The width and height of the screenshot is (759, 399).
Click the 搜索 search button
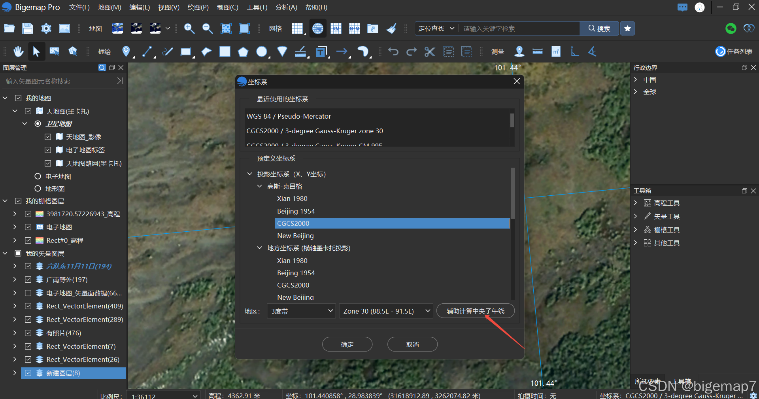(x=599, y=28)
